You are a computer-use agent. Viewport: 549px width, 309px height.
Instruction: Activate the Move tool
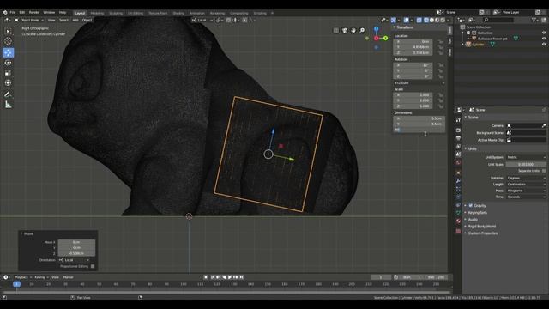point(8,52)
